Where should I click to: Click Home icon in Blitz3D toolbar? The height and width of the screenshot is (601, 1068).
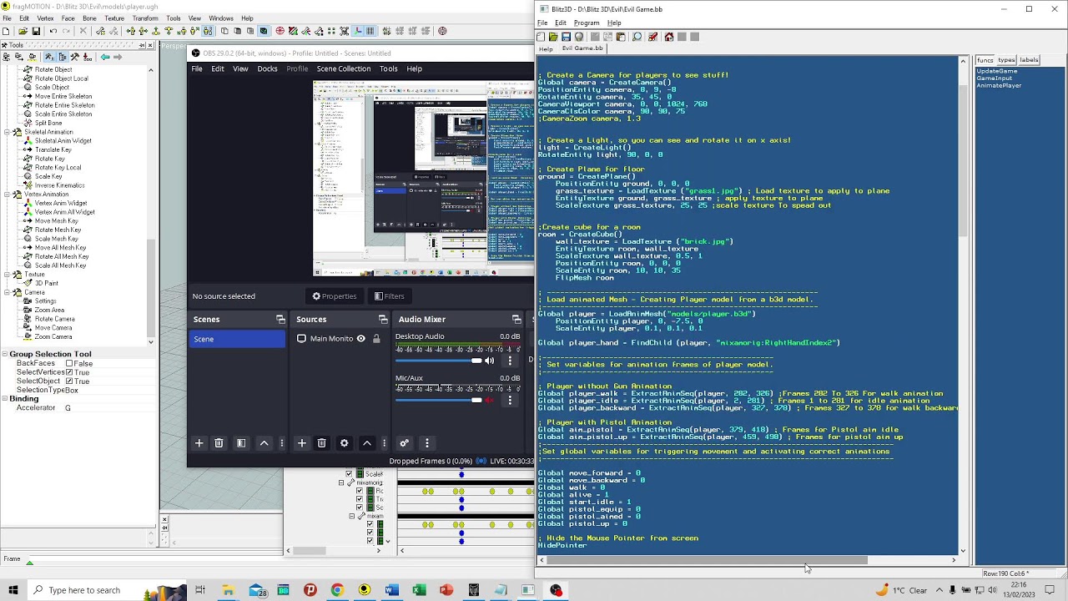pos(669,37)
